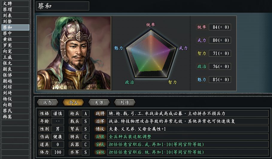Select officer 黄祖 in the list
The height and width of the screenshot is (159, 272).
[x=7, y=39]
